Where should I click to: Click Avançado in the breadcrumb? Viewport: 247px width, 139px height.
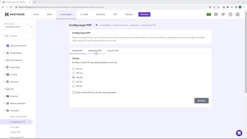coord(135,25)
